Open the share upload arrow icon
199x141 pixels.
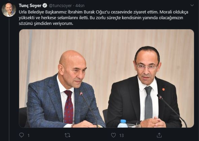pos(159,135)
